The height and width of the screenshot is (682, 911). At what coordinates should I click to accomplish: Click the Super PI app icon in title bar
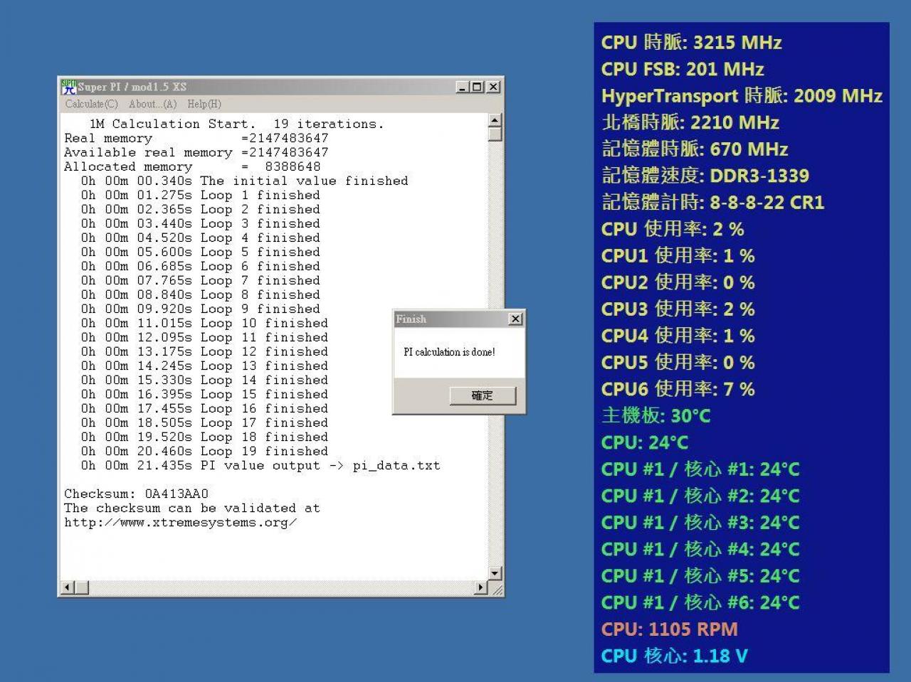tap(69, 87)
